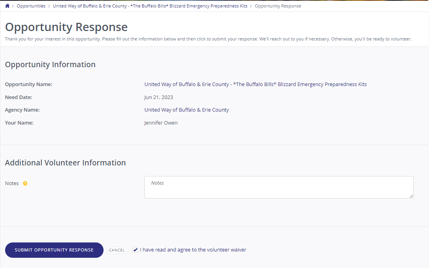Click the 'Notes' field label
The image size is (429, 268).
pos(12,183)
